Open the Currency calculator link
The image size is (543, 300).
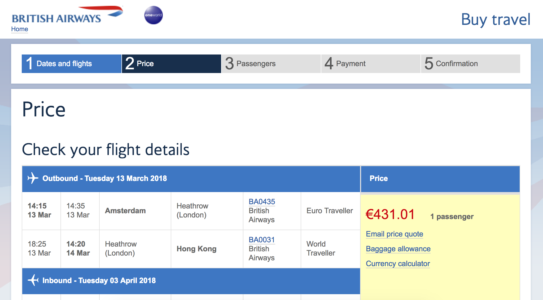398,264
